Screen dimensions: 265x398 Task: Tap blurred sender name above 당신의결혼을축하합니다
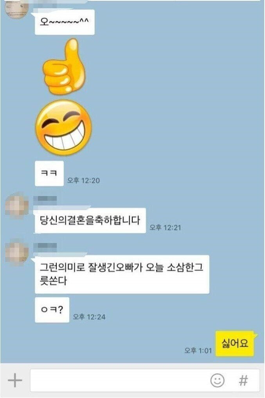[45, 199]
